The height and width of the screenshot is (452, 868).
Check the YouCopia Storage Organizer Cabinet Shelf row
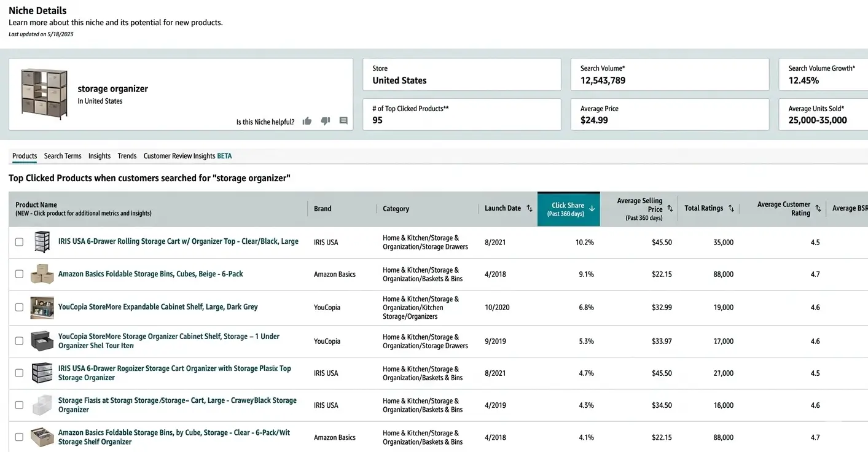pos(19,341)
